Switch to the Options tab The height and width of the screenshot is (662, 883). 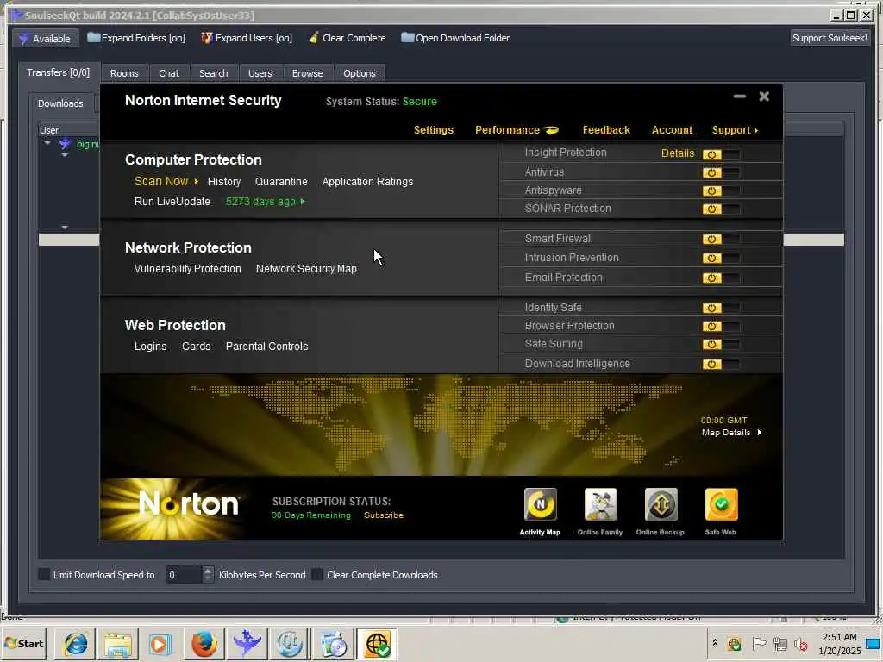click(x=360, y=73)
